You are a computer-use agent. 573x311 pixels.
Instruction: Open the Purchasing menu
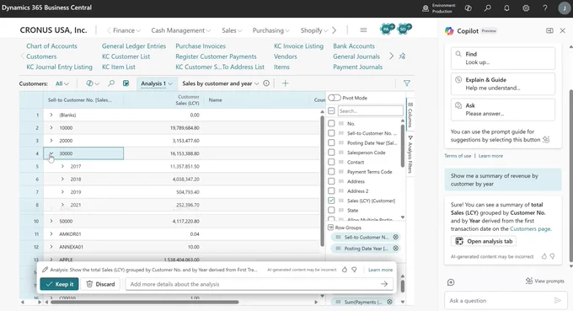pyautogui.click(x=270, y=30)
